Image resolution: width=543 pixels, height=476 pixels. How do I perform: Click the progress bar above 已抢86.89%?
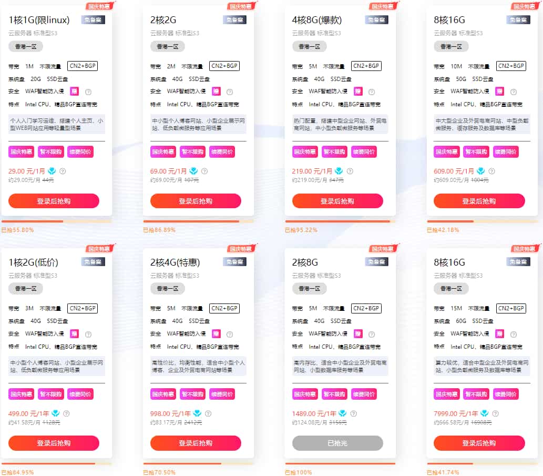[198, 221]
